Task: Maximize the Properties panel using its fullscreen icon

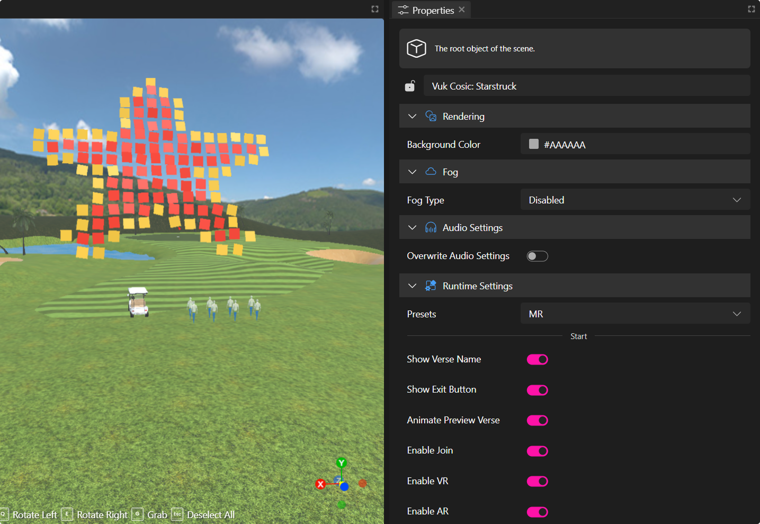Action: click(751, 9)
